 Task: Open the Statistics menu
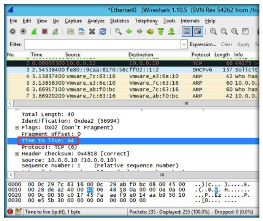coord(119,21)
